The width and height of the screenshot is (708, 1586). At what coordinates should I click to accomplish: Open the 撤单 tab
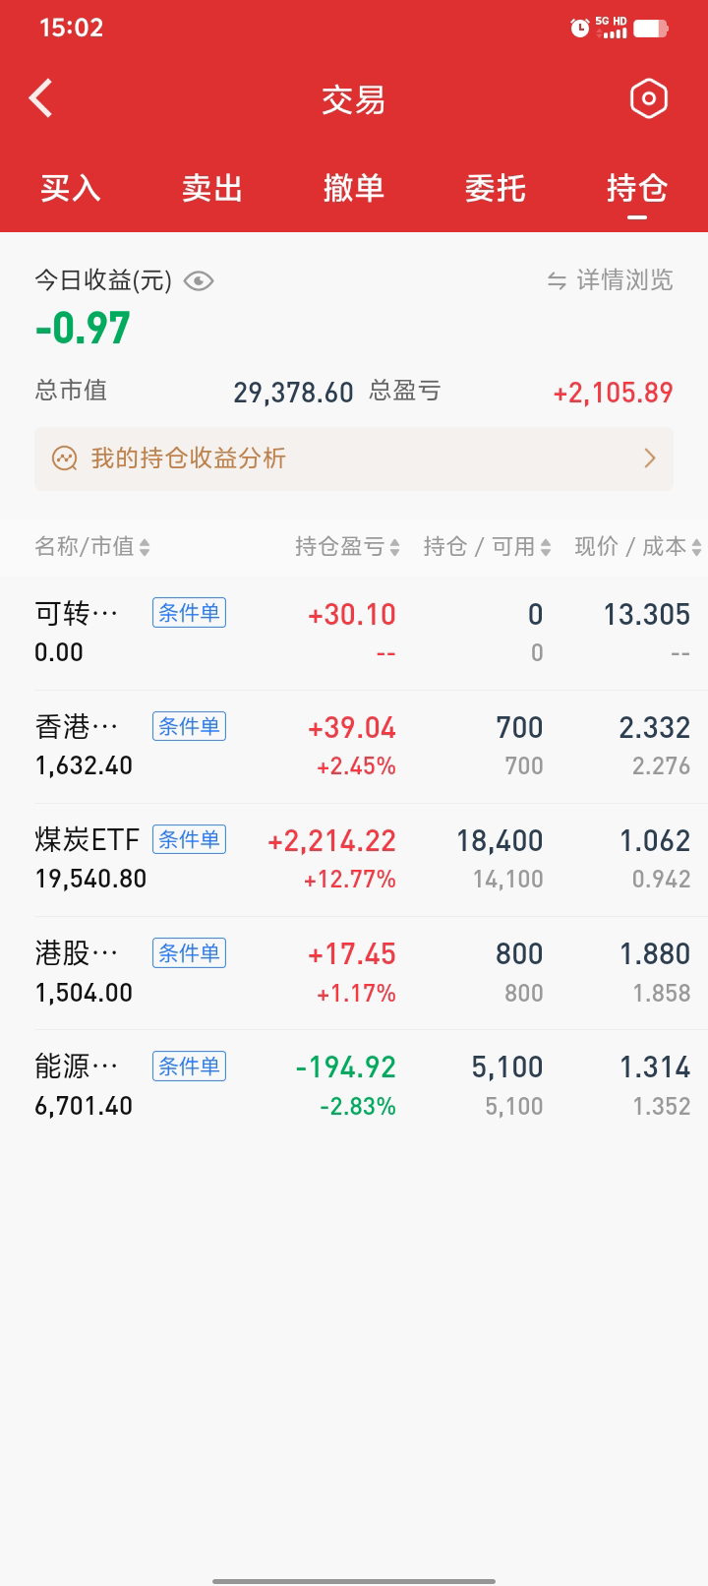click(x=354, y=188)
